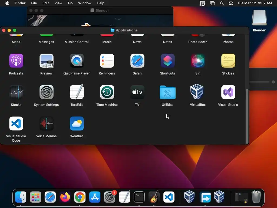Open the Trash in the Dock
The height and width of the screenshot is (208, 277).
(x=256, y=197)
